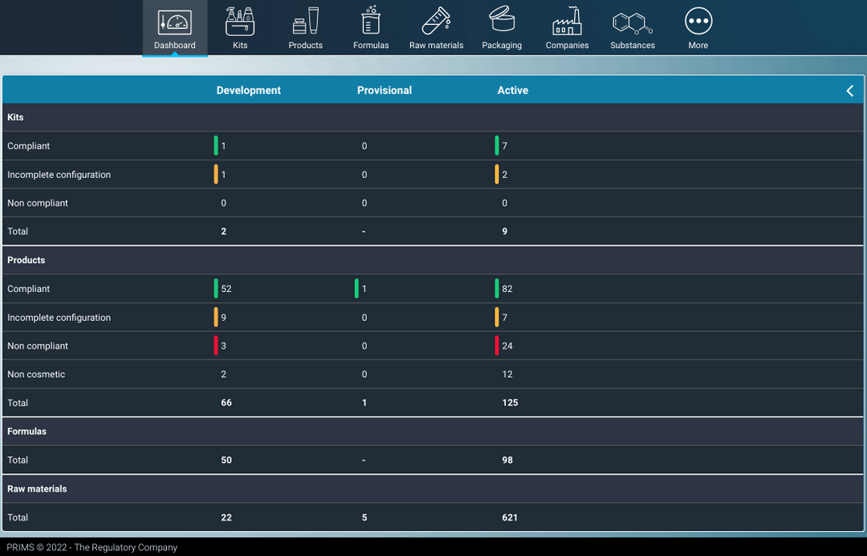The image size is (867, 556).
Task: Select the Products tube icon
Action: (305, 22)
